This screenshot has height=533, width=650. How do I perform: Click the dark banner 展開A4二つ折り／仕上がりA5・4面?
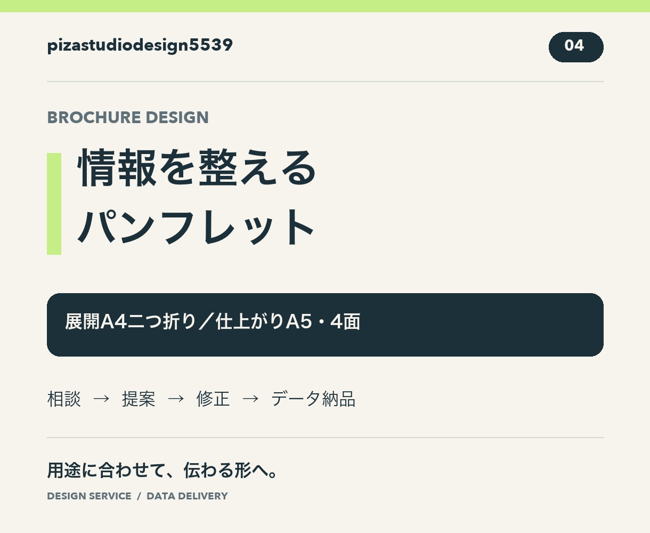(x=325, y=325)
